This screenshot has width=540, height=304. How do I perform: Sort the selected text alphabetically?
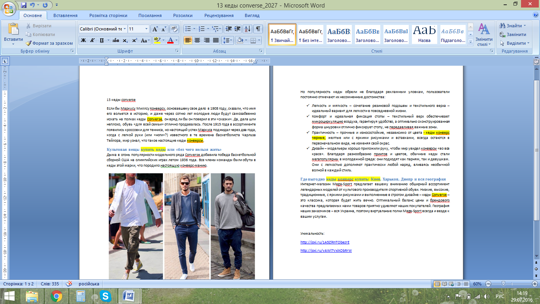tap(247, 29)
